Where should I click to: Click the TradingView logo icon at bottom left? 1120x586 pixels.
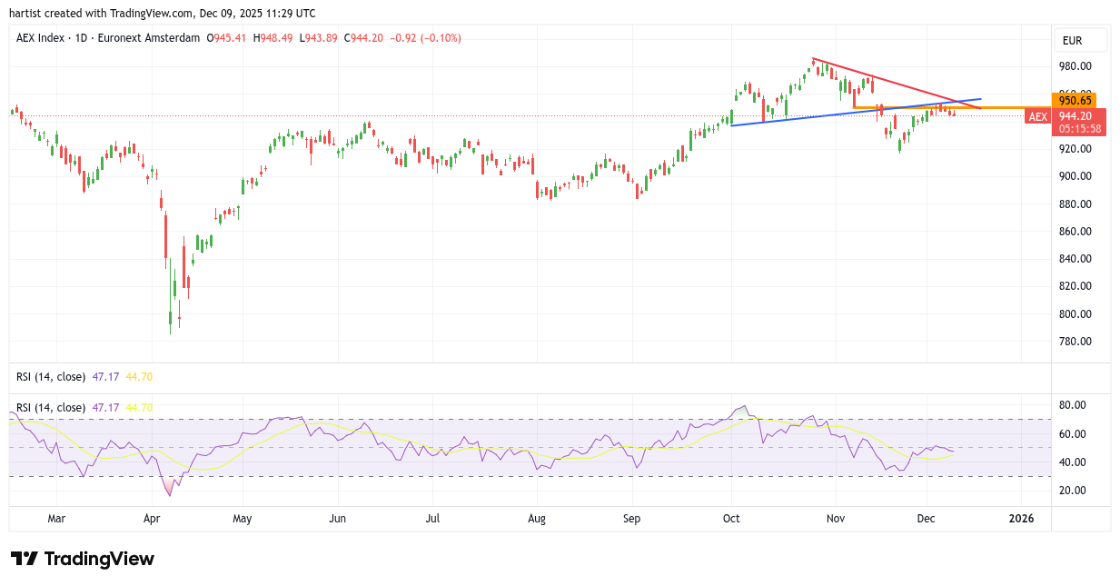click(25, 559)
